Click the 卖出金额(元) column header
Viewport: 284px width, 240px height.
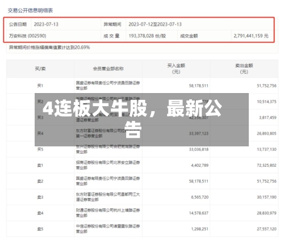pyautogui.click(x=244, y=69)
